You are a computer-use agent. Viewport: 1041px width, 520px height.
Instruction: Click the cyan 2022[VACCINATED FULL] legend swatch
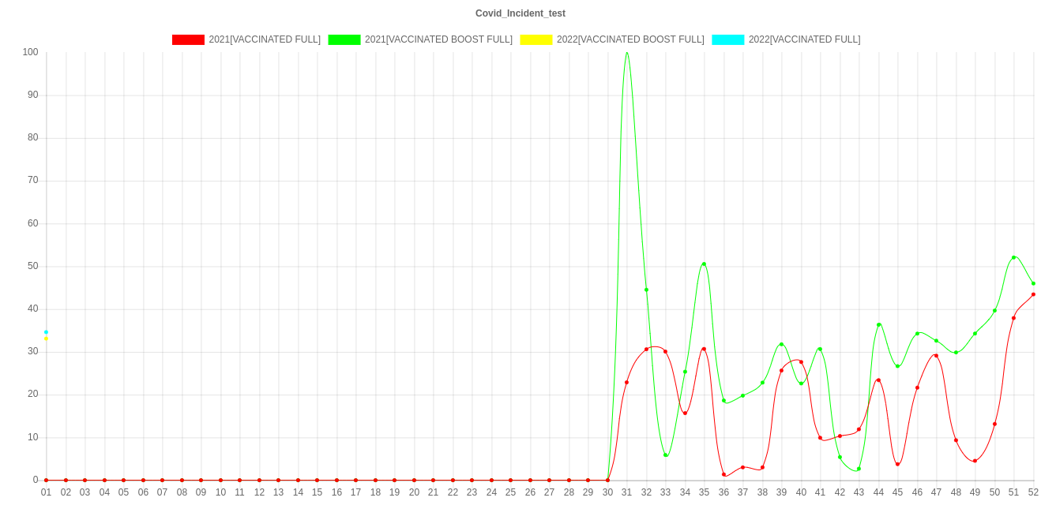coord(727,39)
